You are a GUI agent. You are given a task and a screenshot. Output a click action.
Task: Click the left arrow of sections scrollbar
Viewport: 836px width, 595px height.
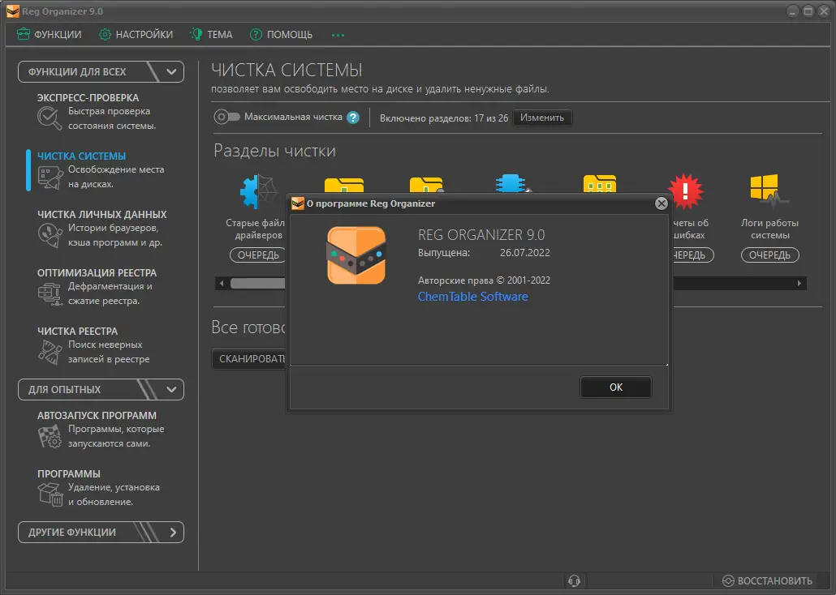coord(222,284)
